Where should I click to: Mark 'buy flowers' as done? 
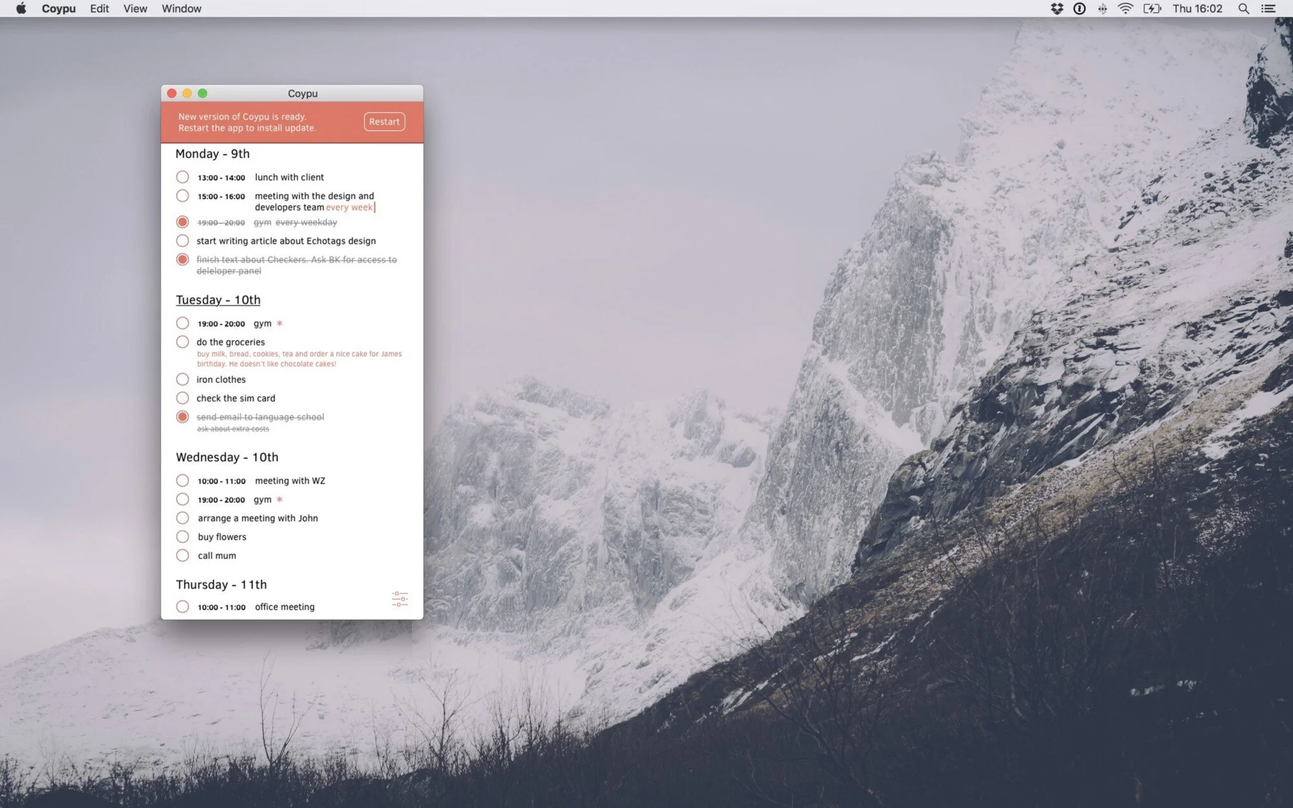click(x=182, y=537)
